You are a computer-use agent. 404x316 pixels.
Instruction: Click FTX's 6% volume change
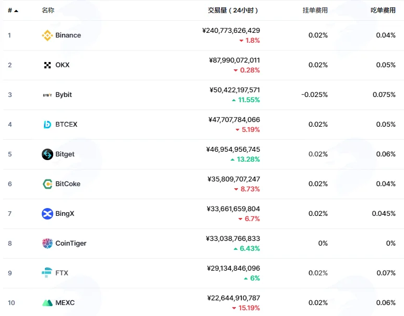252,278
